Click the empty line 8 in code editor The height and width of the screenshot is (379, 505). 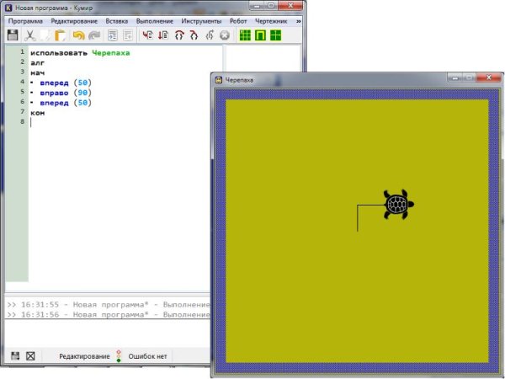point(126,122)
